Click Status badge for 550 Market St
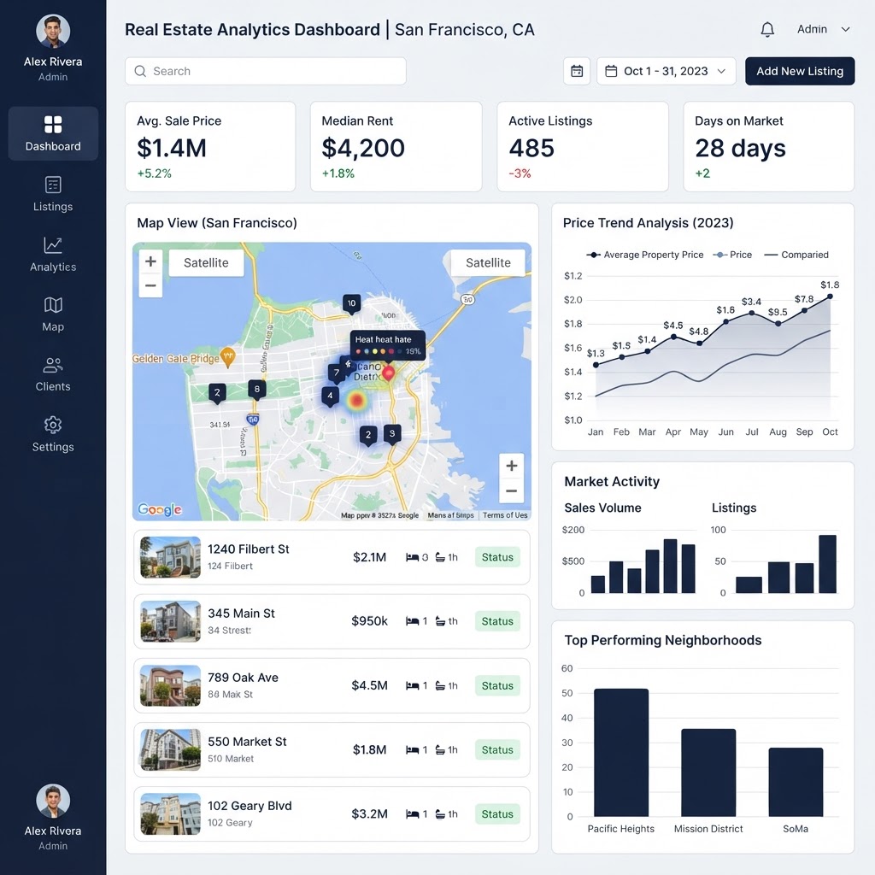 (497, 749)
